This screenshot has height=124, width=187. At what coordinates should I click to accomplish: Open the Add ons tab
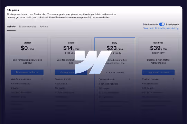click(x=44, y=27)
